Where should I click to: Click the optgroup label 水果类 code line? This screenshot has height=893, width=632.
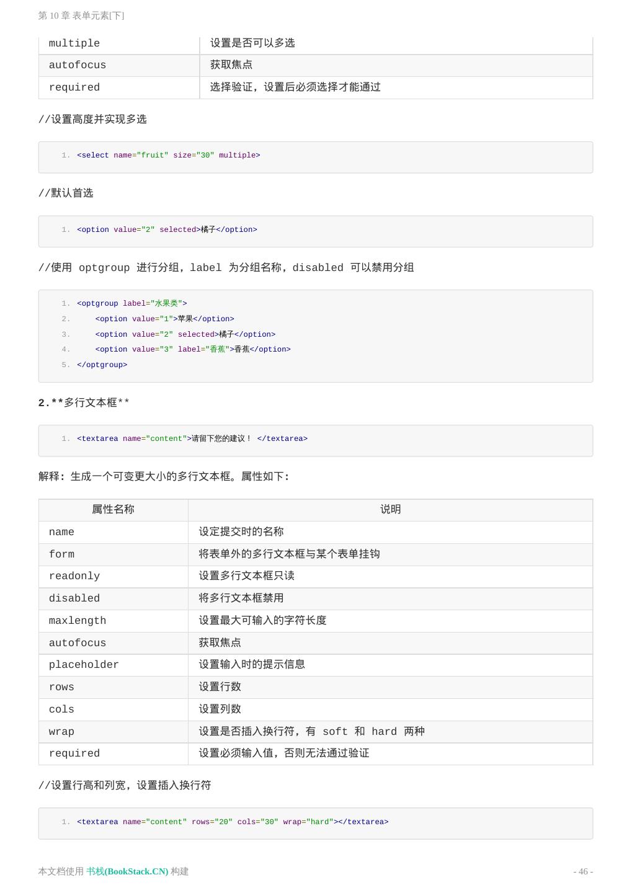(x=132, y=303)
